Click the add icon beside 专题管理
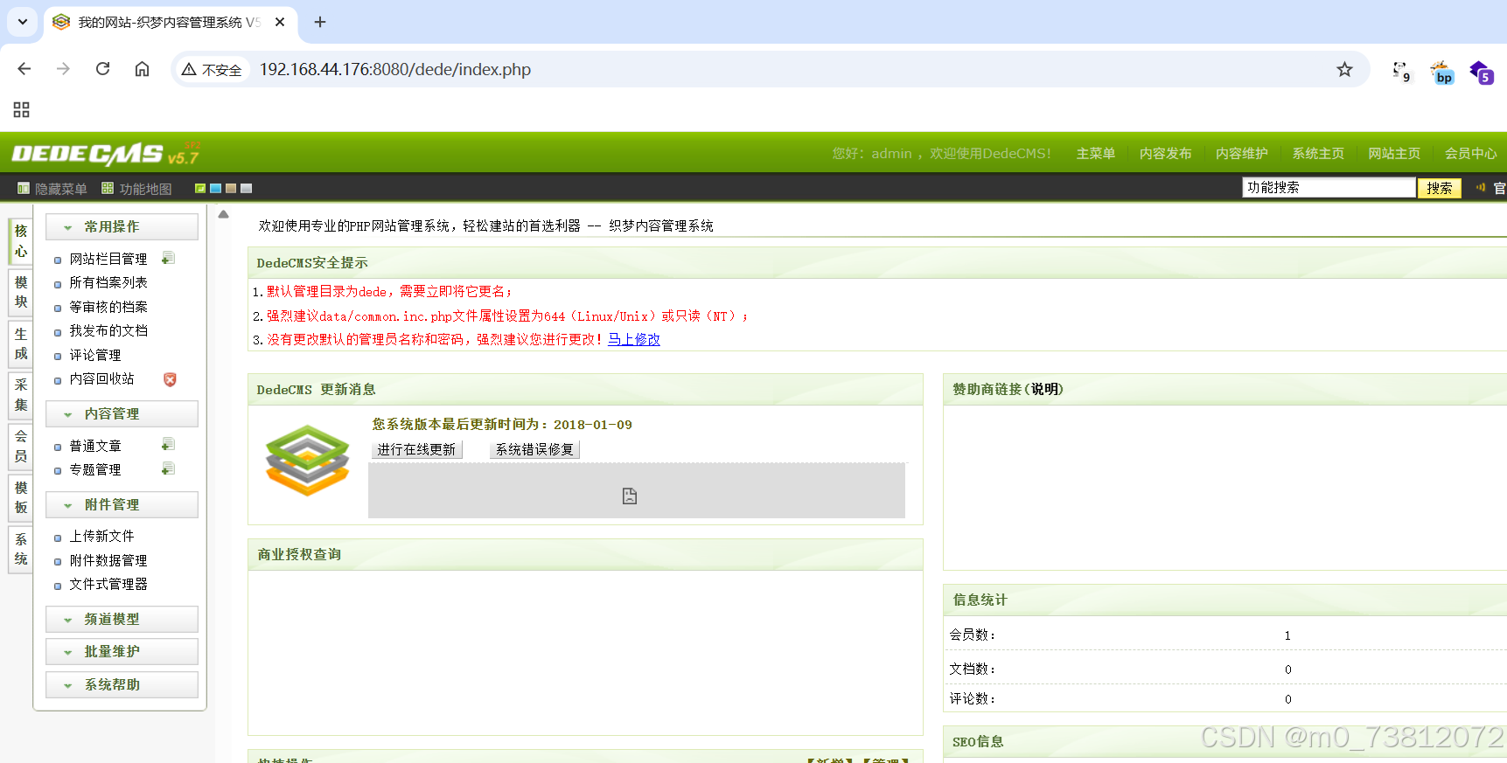The height and width of the screenshot is (763, 1507). pyautogui.click(x=168, y=469)
